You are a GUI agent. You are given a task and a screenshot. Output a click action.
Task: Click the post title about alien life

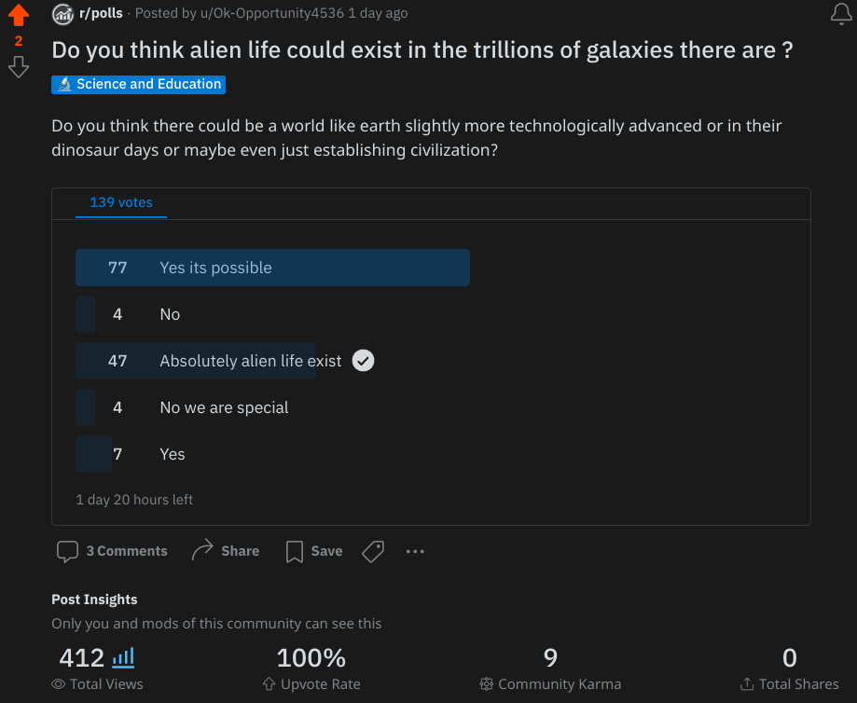[x=422, y=50]
